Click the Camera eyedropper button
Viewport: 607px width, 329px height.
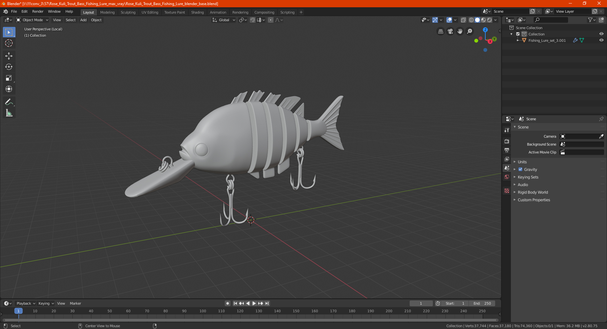pos(601,136)
